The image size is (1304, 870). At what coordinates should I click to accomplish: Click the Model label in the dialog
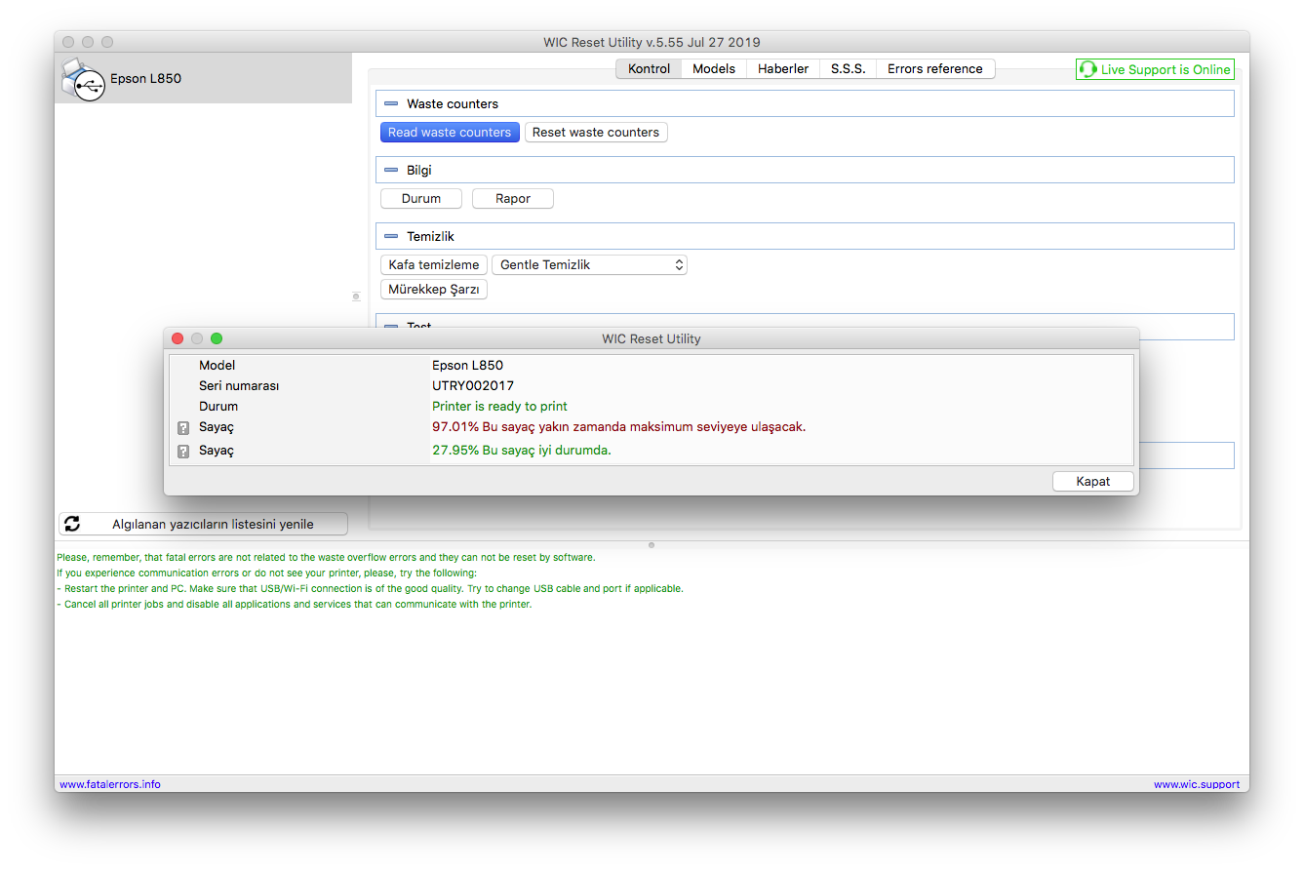coord(217,365)
